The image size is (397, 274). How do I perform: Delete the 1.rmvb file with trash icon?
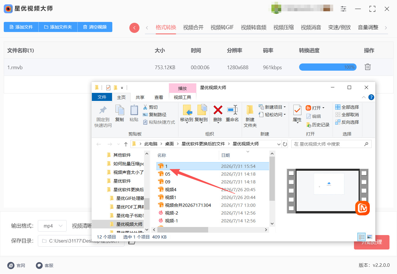368,67
